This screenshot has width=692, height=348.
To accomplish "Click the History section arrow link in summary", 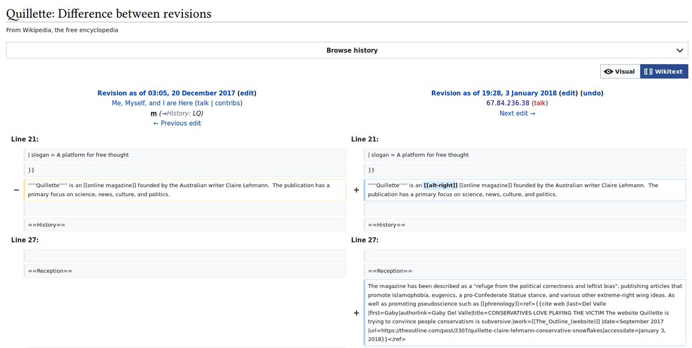I will click(x=164, y=113).
